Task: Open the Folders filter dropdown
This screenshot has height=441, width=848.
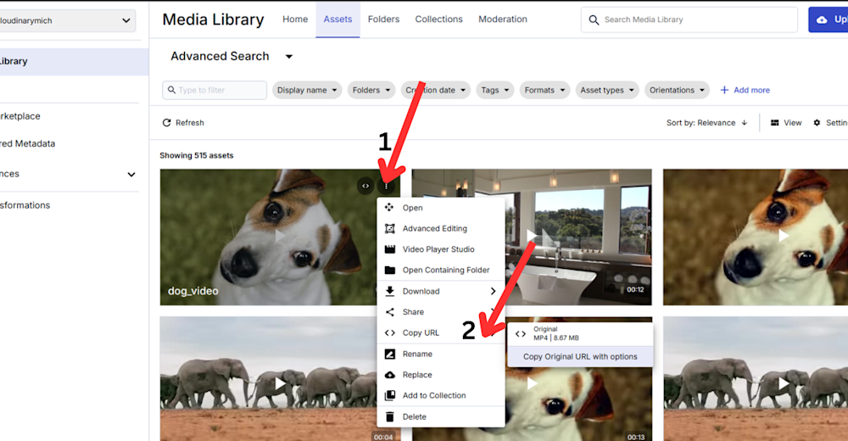Action: [x=371, y=90]
